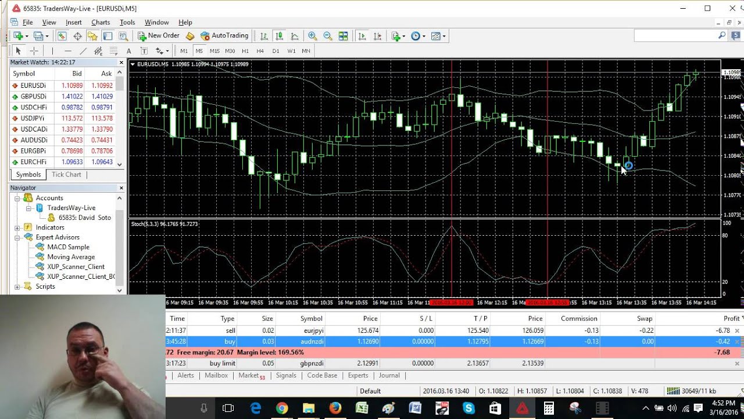Open the File menu

pyautogui.click(x=27, y=22)
